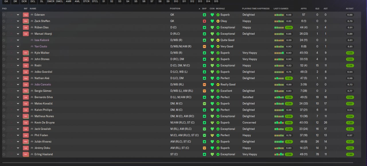Click Ederson's green match sharpness icon

(x=204, y=15)
